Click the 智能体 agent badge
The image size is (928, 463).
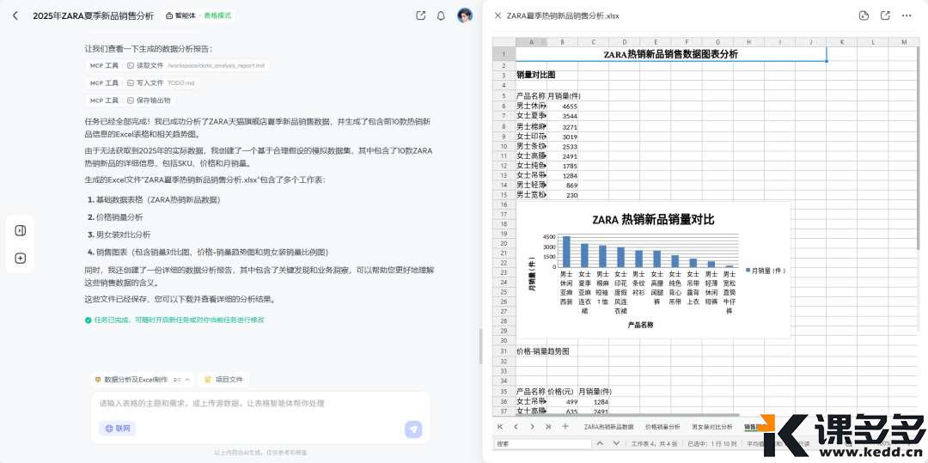pos(180,16)
